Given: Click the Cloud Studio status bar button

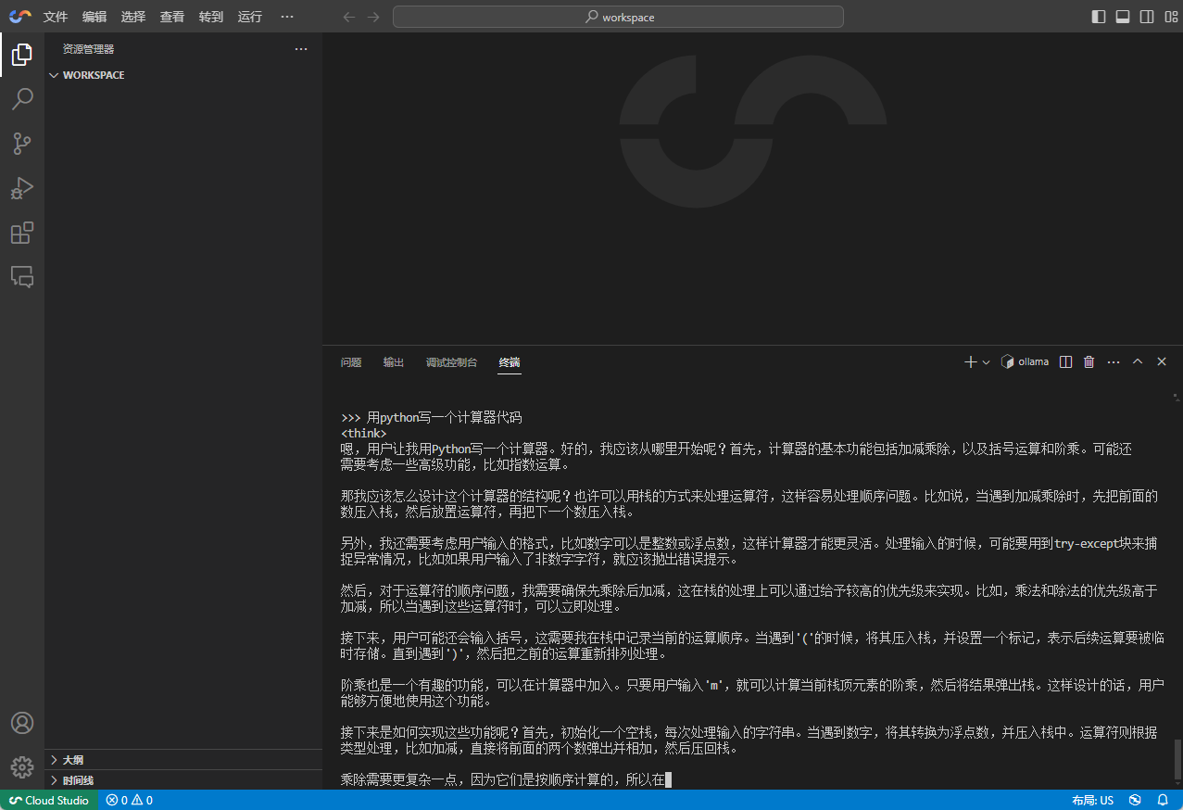Looking at the screenshot, I should point(47,800).
